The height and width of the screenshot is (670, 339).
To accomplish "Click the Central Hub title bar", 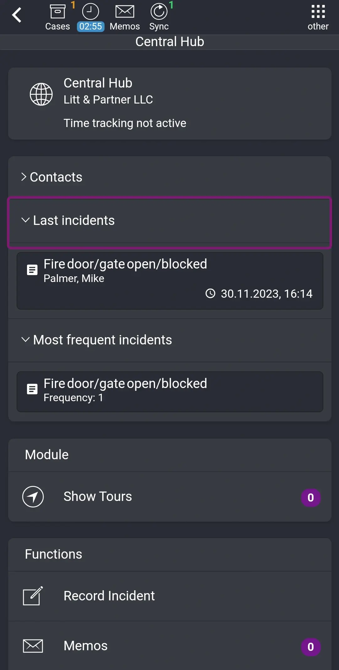I will pos(169,41).
